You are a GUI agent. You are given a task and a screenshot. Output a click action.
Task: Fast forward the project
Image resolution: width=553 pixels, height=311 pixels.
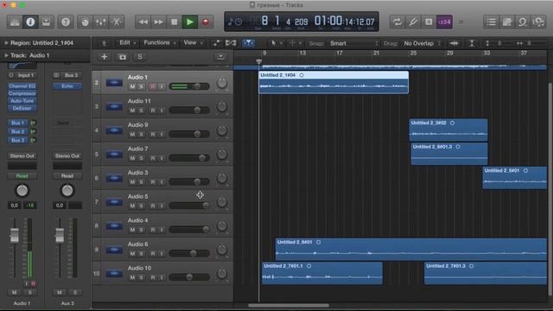coord(159,22)
